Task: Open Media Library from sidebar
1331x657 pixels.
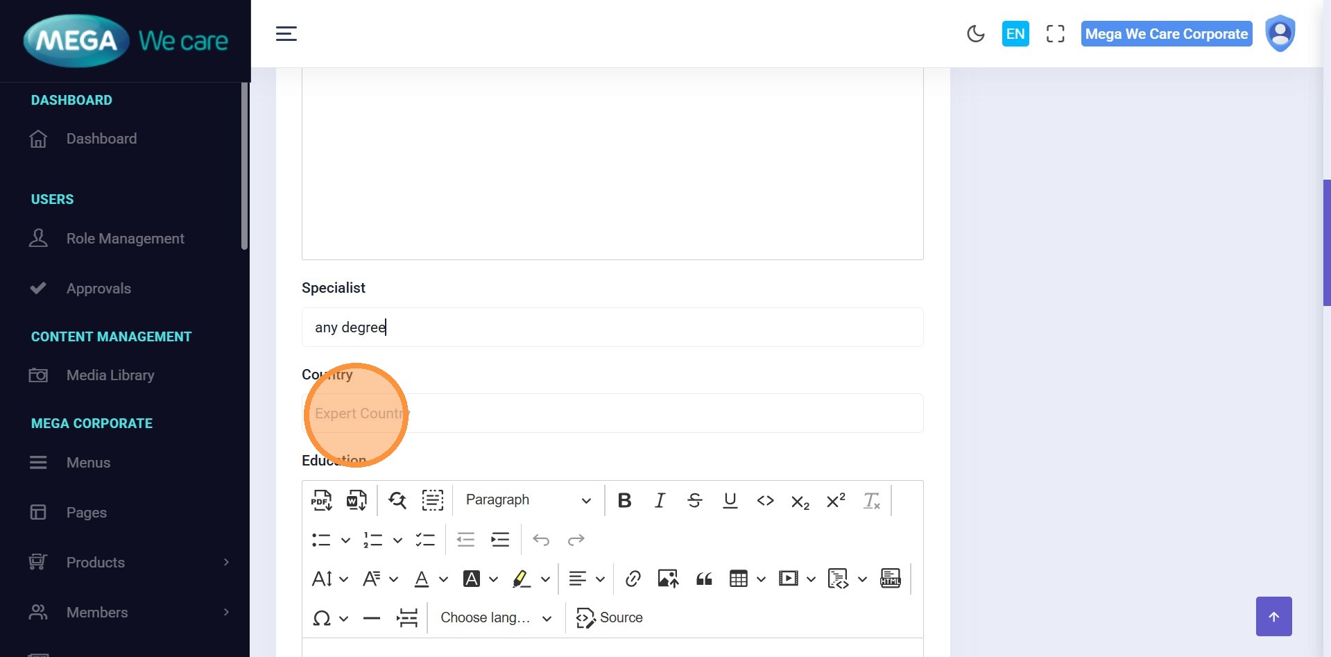Action: pyautogui.click(x=110, y=375)
